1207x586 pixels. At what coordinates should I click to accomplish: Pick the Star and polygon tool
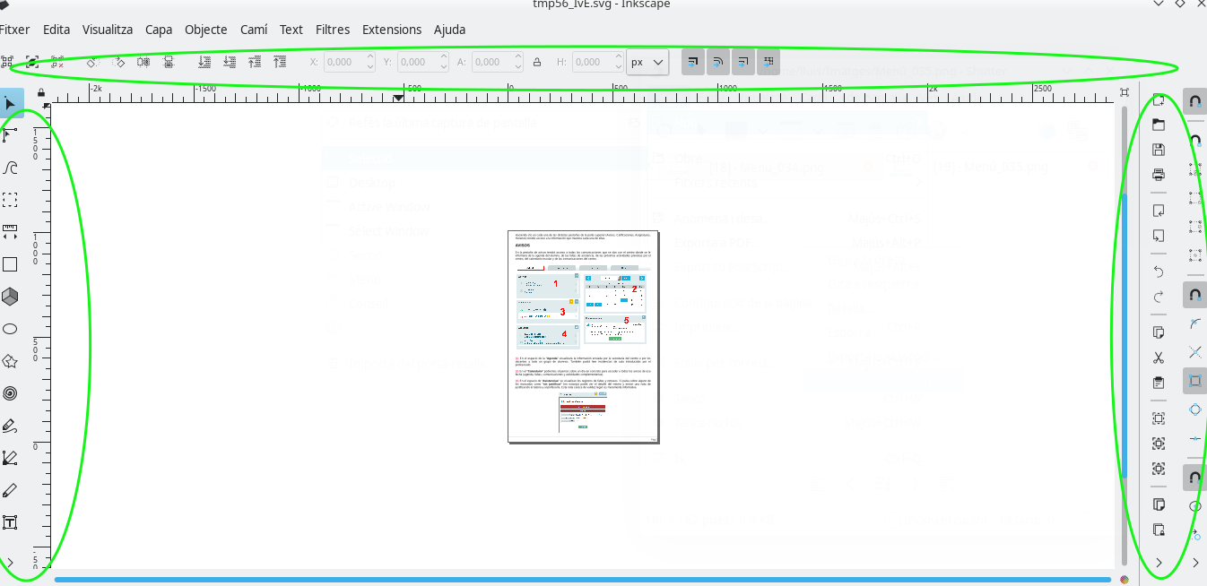[x=10, y=361]
